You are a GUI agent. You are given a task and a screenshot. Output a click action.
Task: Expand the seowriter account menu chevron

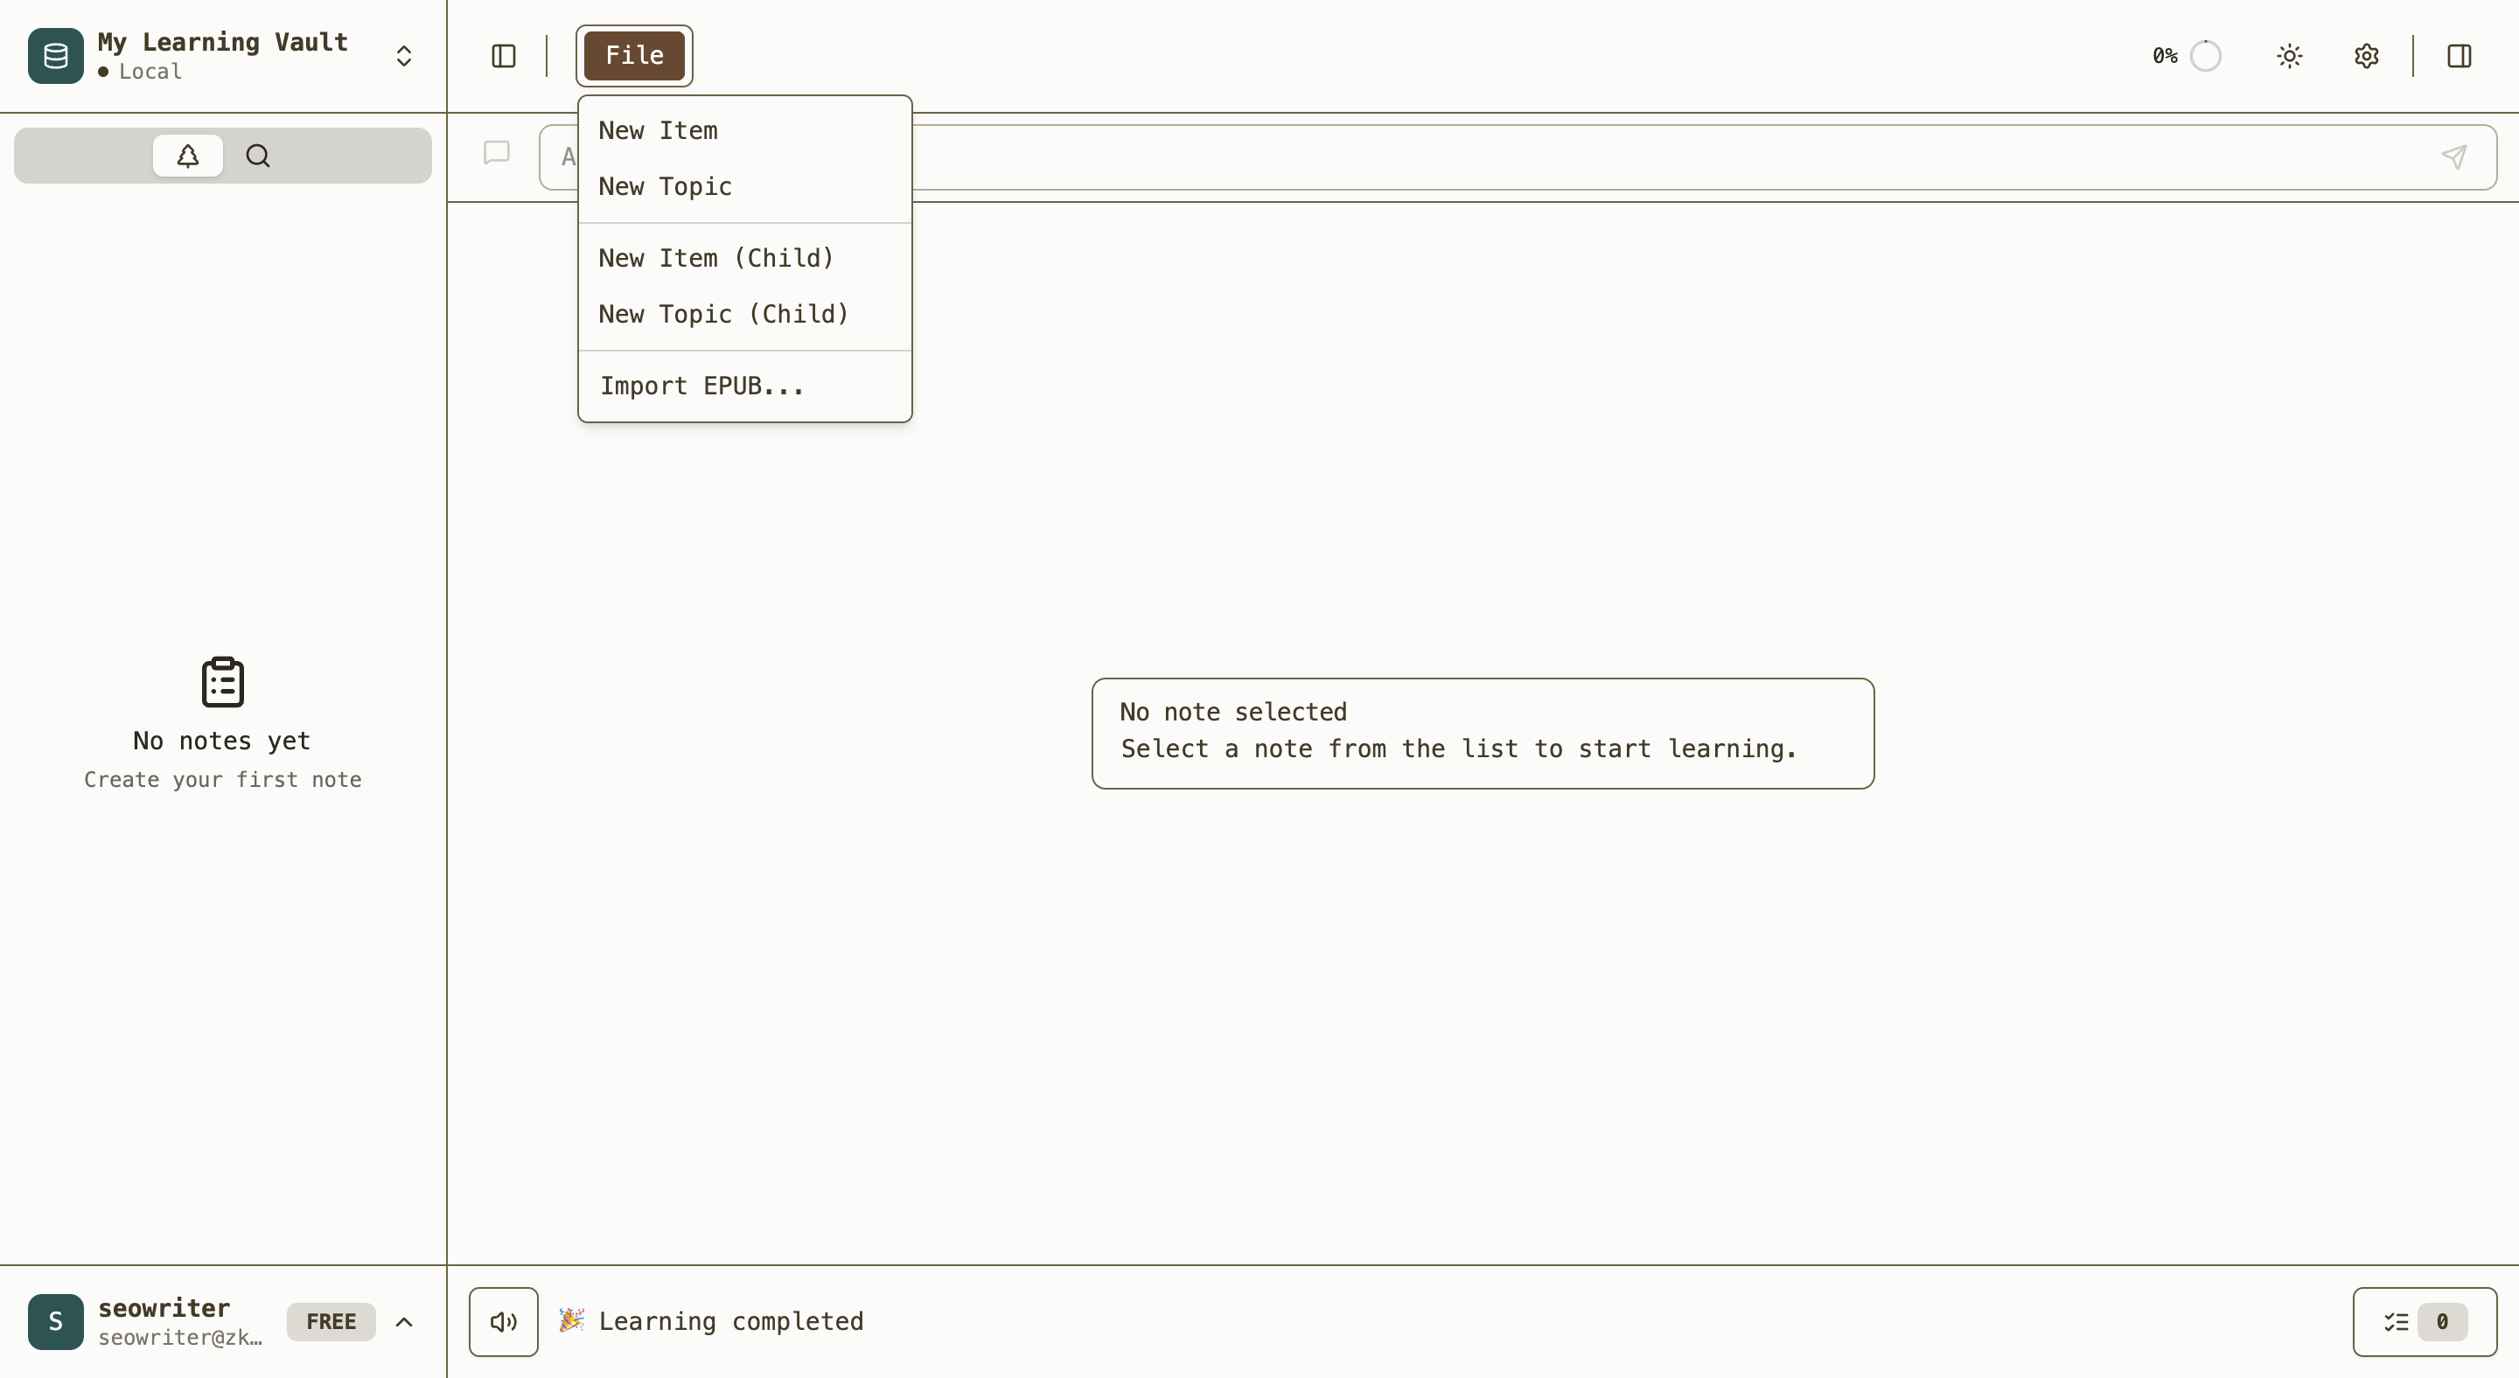tap(404, 1321)
